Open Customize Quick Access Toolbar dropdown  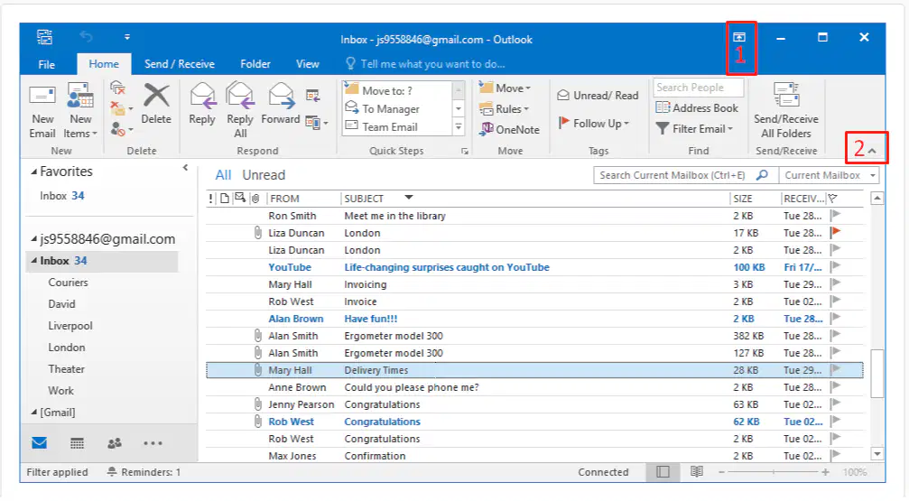(x=127, y=37)
